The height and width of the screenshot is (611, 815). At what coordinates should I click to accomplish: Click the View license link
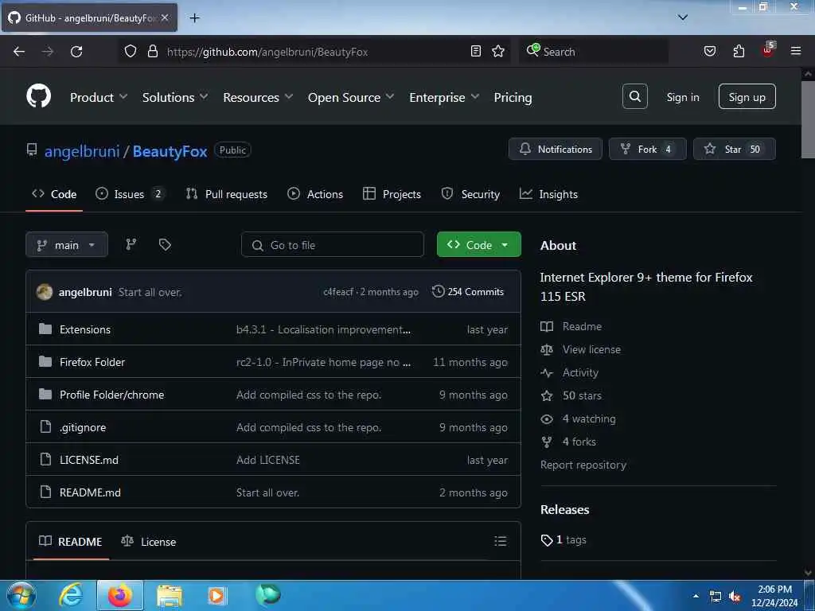[591, 349]
